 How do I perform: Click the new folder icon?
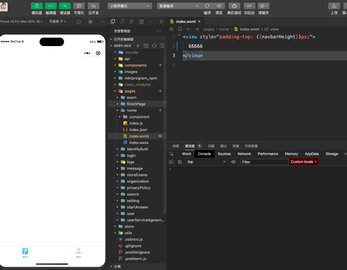tap(146, 46)
